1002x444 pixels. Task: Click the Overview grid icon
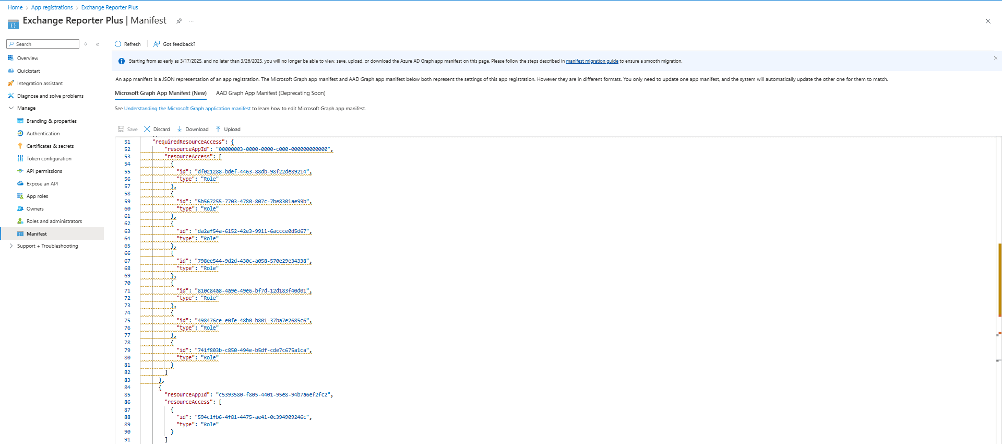click(x=10, y=58)
